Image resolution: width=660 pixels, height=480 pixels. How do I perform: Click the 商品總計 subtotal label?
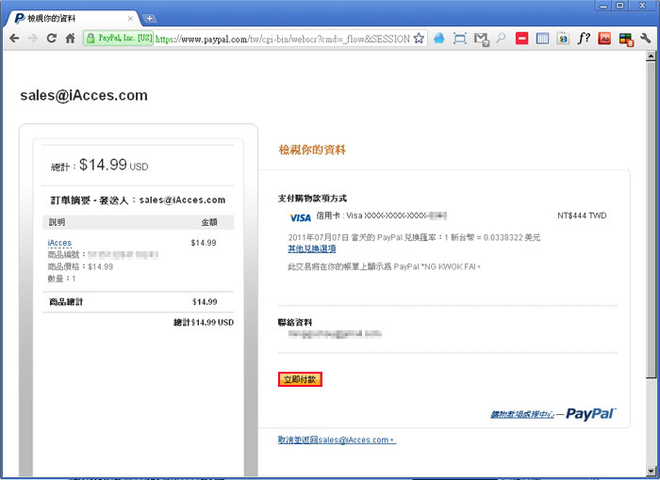coord(66,302)
